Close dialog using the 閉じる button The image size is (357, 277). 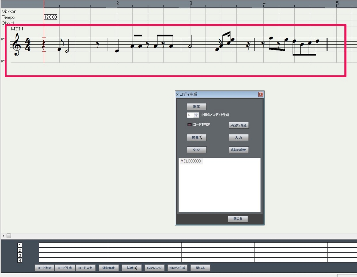coord(238,219)
